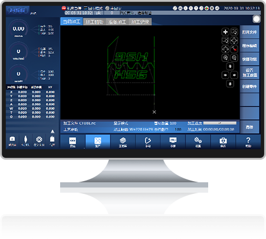Click the zoom out magnifier icon
The height and width of the screenshot is (239, 266).
tap(234, 58)
